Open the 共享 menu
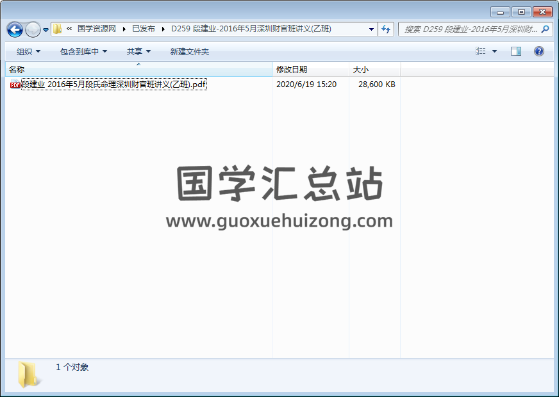The height and width of the screenshot is (397, 559). (138, 51)
